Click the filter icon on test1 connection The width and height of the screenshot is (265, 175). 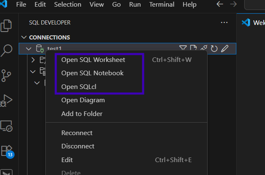point(183,49)
